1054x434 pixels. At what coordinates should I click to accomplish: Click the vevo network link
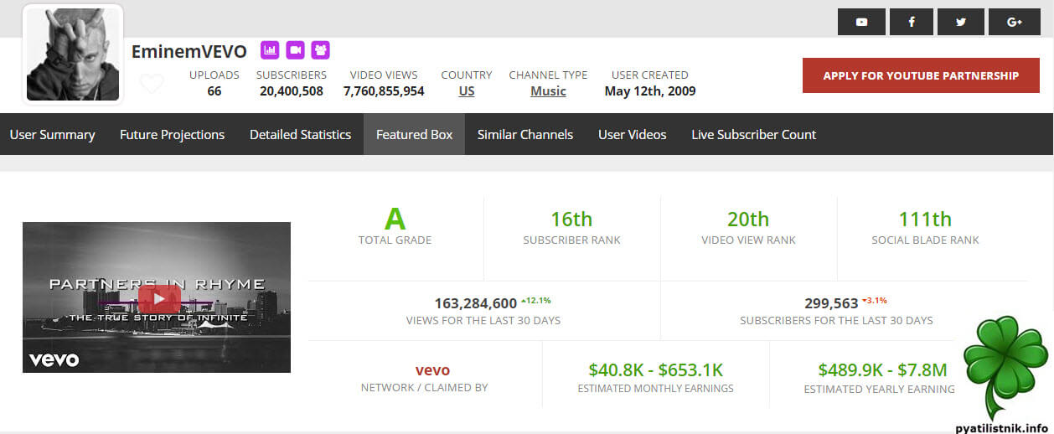point(432,370)
